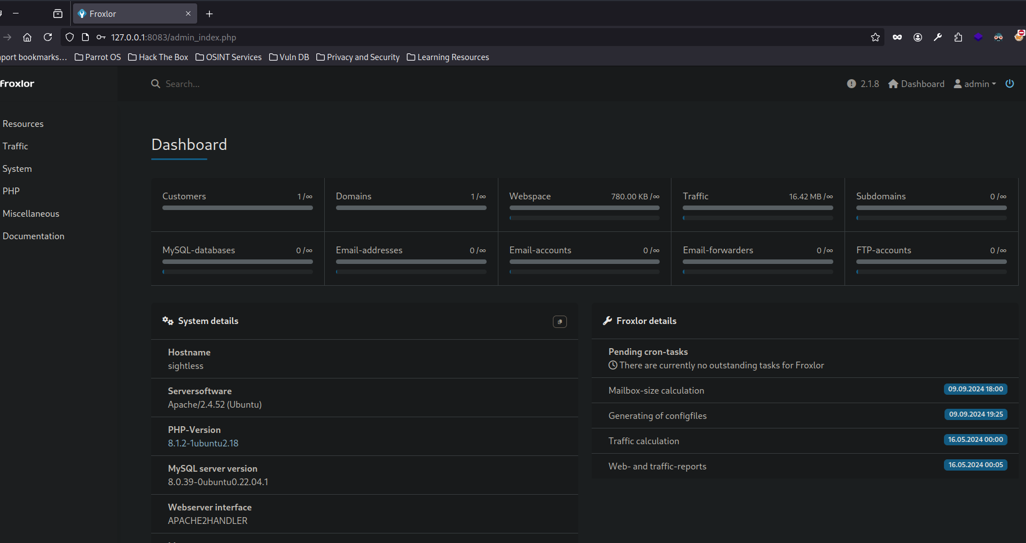Open the Customers dashboard card
Viewport: 1026px width, 543px height.
pos(238,205)
